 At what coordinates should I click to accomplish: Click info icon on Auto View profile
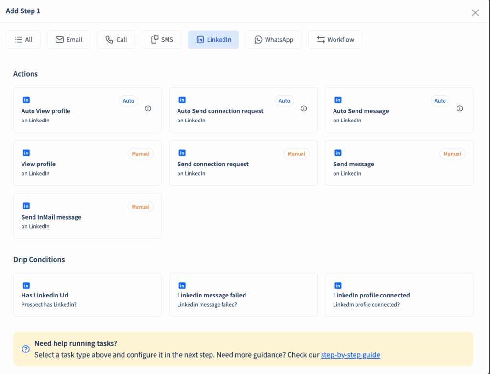pos(148,109)
